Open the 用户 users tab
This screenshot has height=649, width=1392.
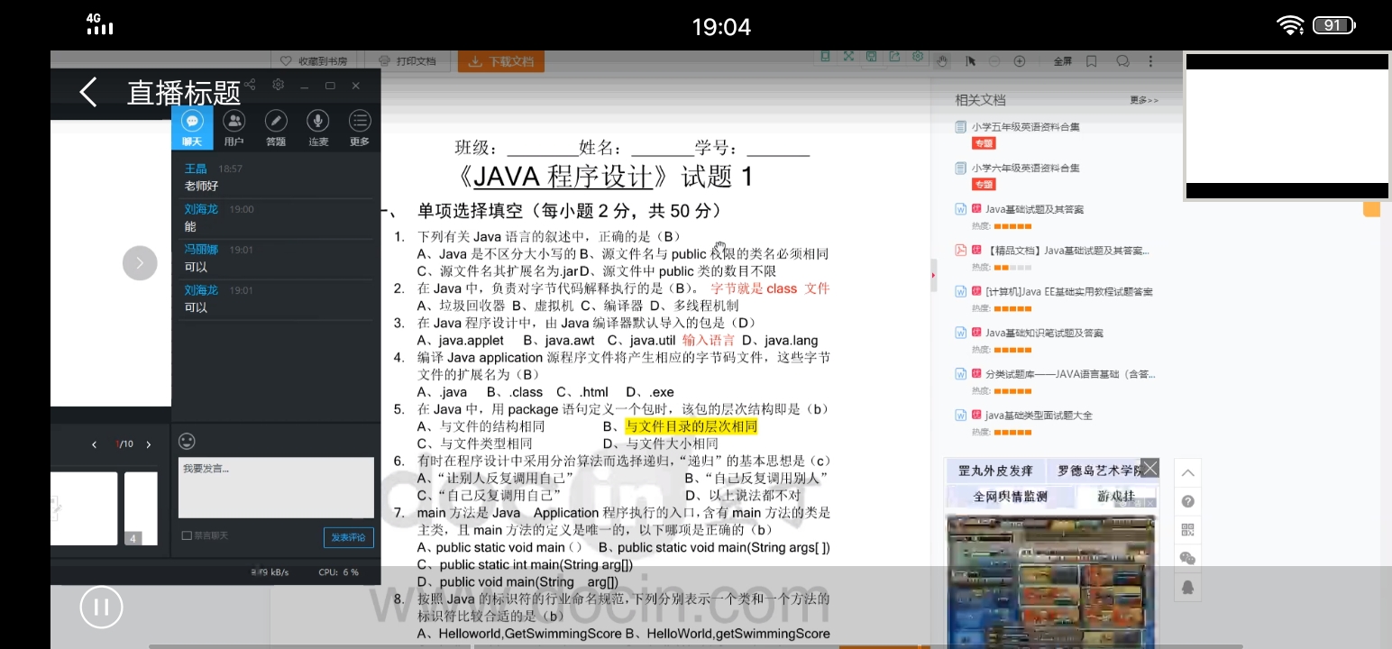coord(234,128)
